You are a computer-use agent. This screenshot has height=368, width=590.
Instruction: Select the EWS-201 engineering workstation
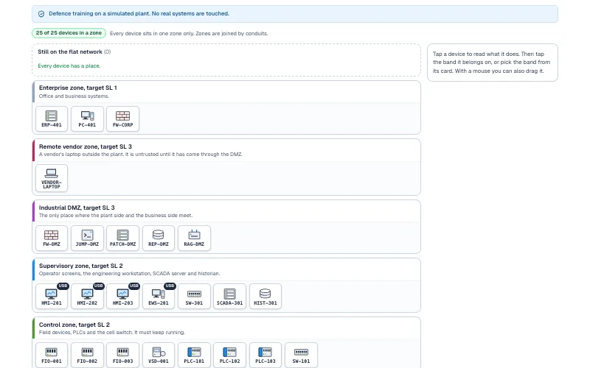pos(159,297)
